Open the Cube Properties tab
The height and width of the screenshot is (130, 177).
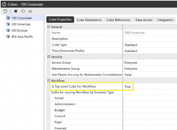click(60, 19)
